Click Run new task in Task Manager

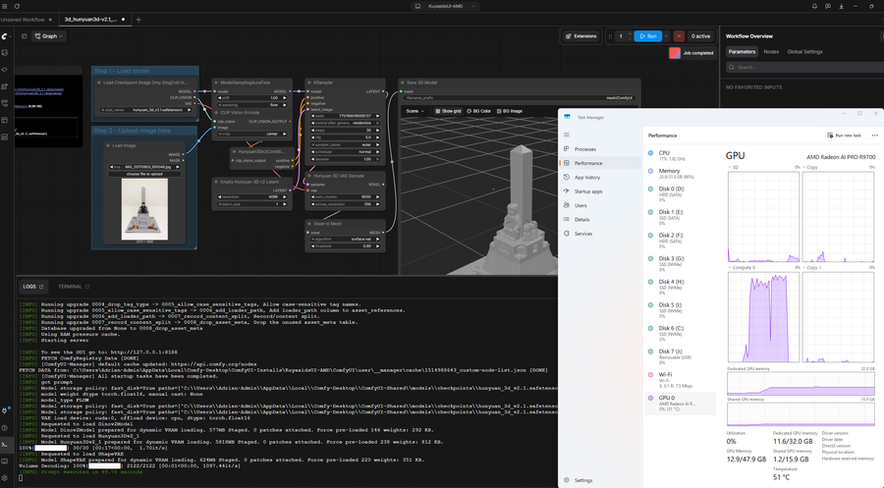coord(844,136)
